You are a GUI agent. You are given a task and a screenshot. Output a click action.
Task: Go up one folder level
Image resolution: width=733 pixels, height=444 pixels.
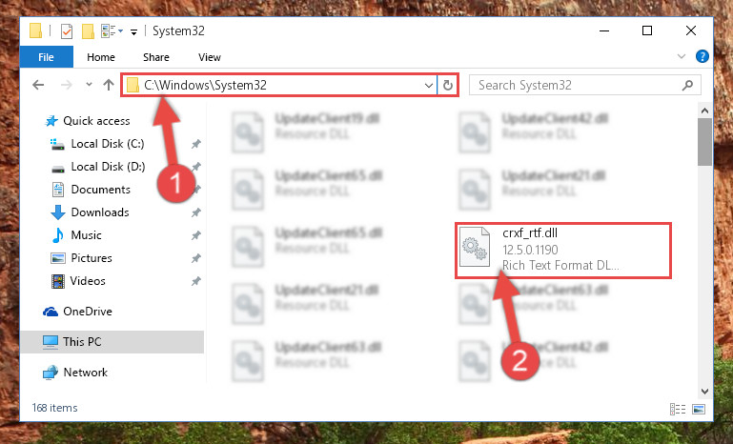point(109,85)
